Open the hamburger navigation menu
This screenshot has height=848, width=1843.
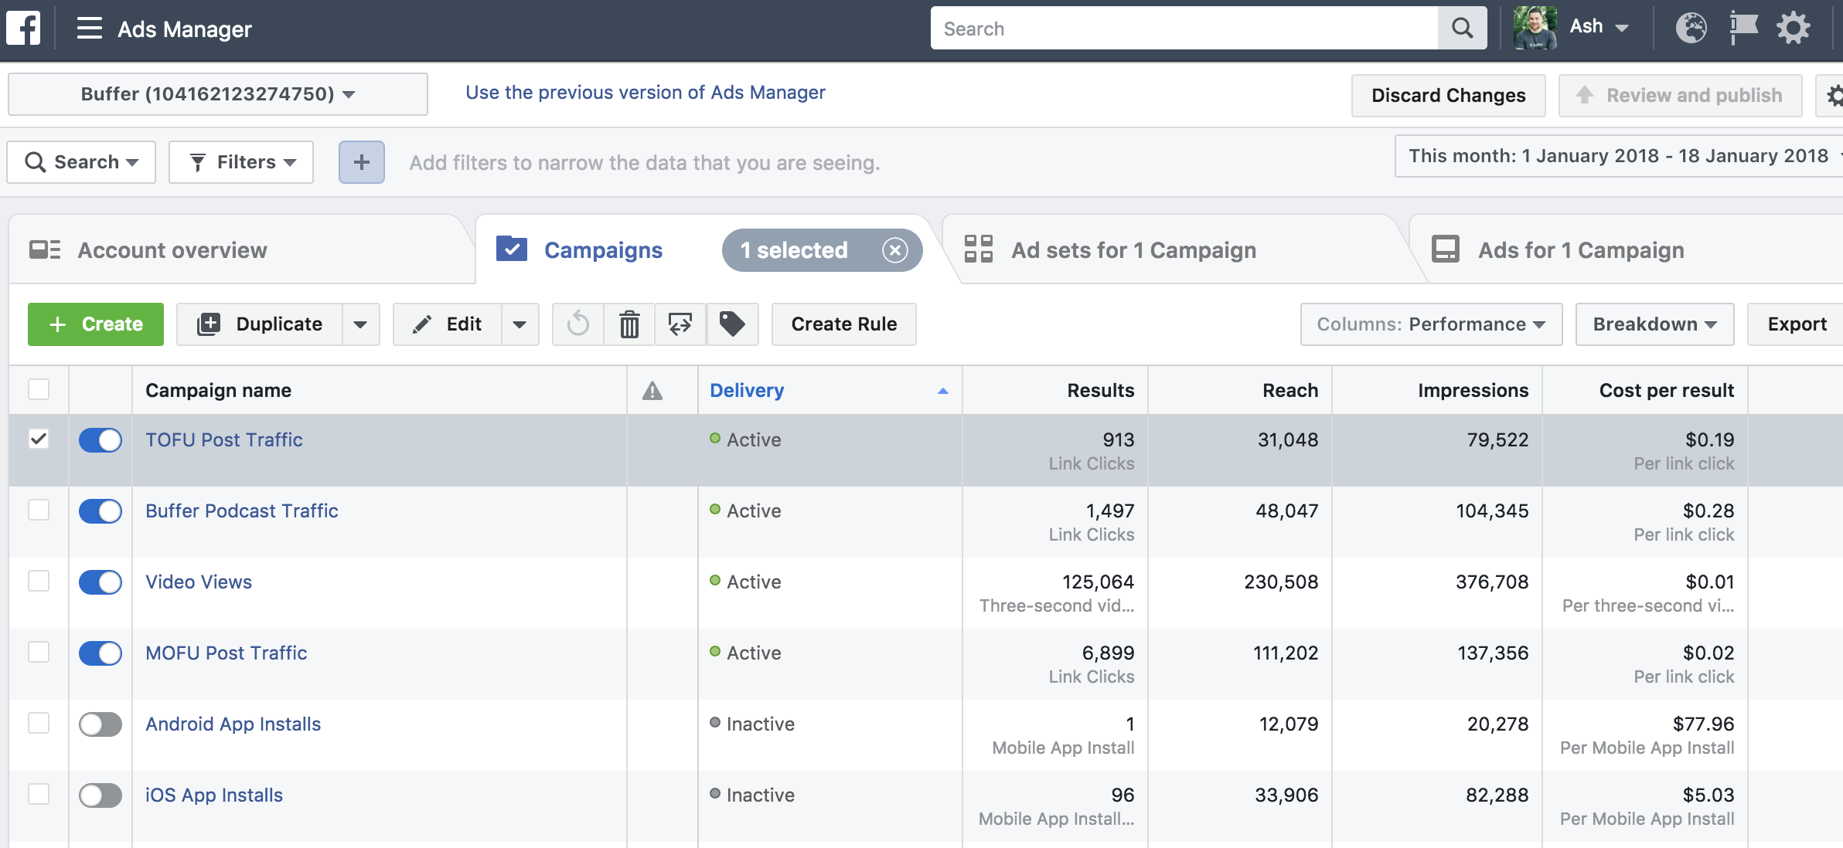coord(89,28)
